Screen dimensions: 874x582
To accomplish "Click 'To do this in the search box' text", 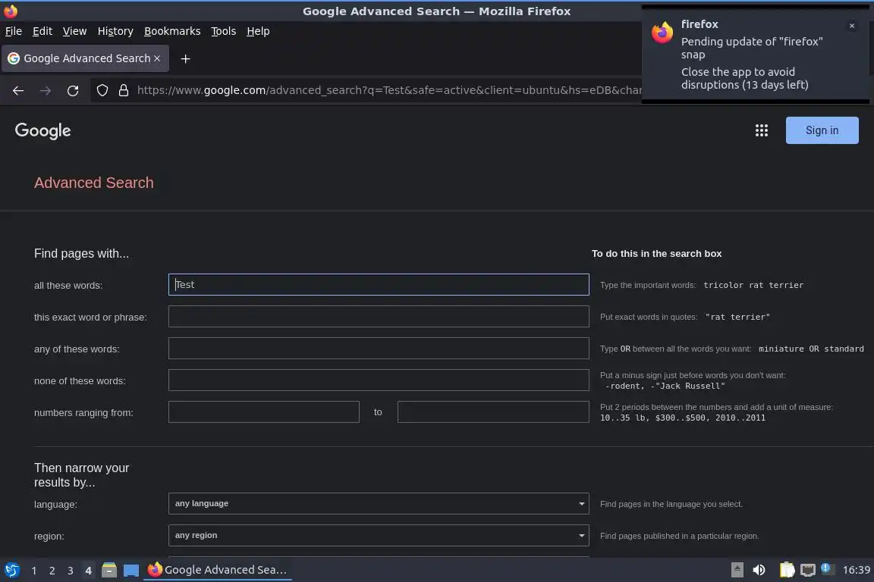I will pos(656,253).
